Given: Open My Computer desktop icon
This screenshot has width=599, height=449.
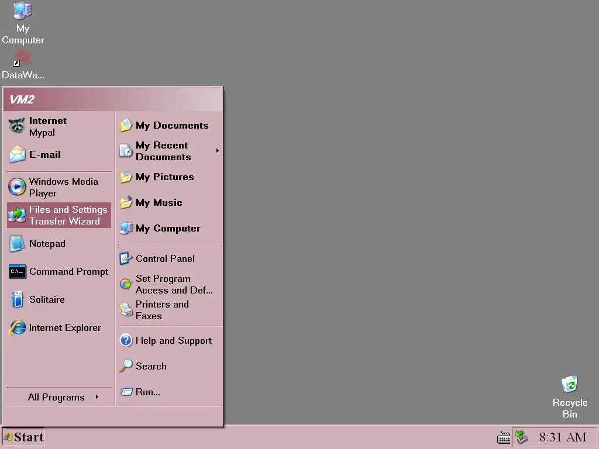Looking at the screenshot, I should coord(23,23).
